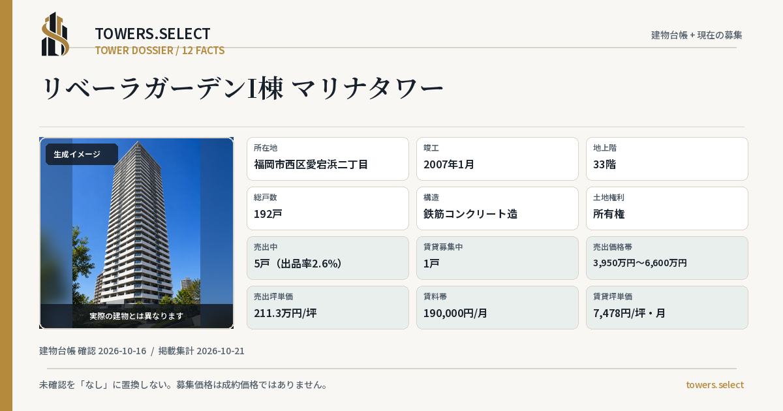Viewport: 783px width, 411px height.
Task: Click the 掲載集計 2026-10-21 date text
Action: click(x=202, y=351)
